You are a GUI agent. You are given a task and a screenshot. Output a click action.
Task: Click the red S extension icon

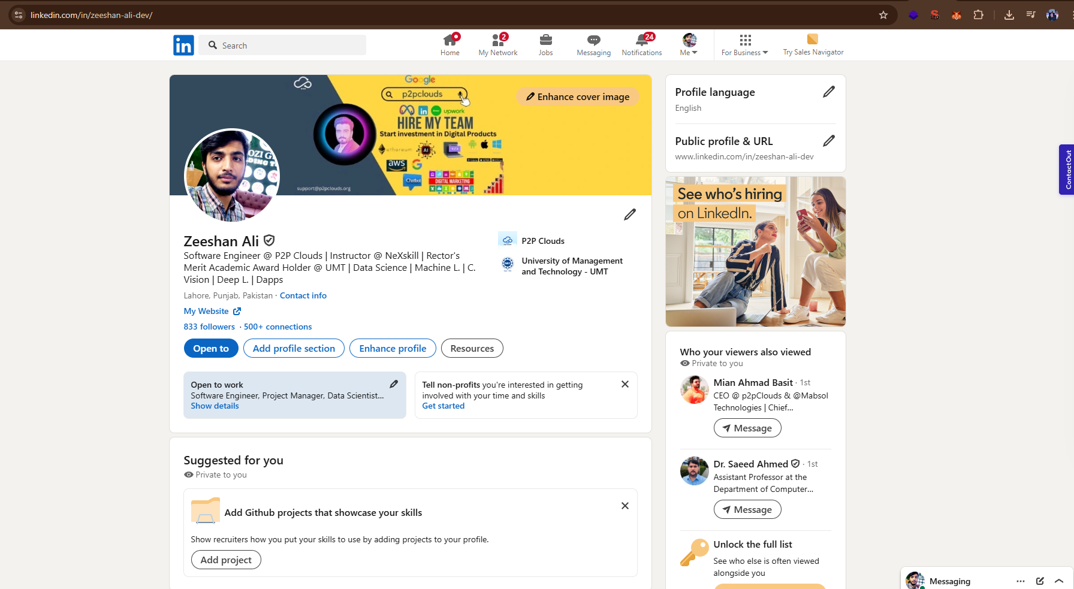(x=935, y=15)
